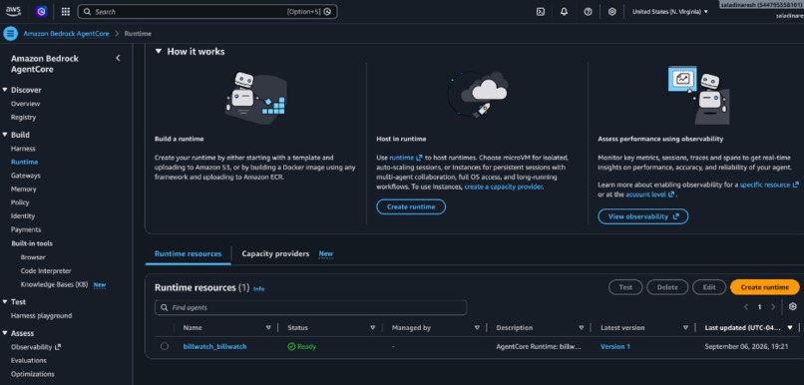
Task: Open Browser built-in tool
Action: pos(33,257)
